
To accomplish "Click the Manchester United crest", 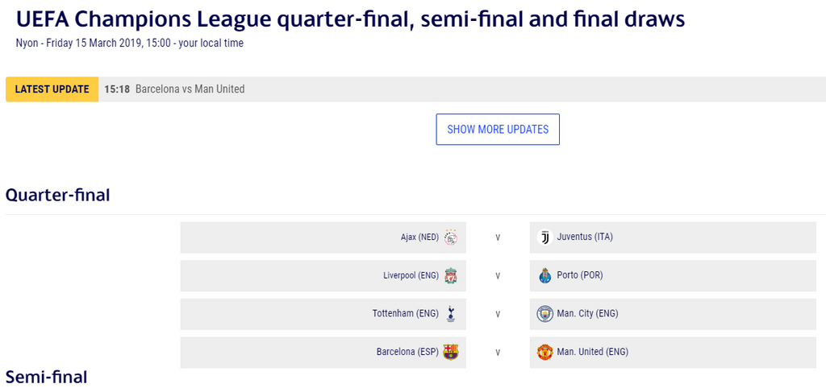I will click(544, 352).
